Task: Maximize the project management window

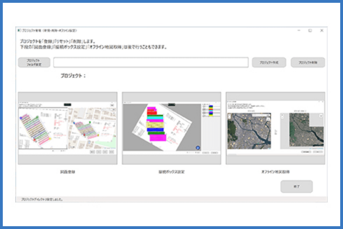Action: (x=310, y=31)
